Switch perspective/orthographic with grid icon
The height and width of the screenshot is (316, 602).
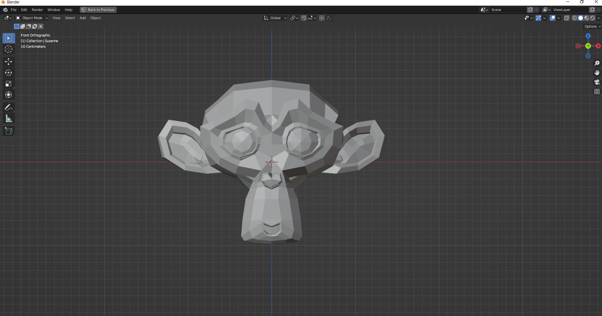(597, 91)
